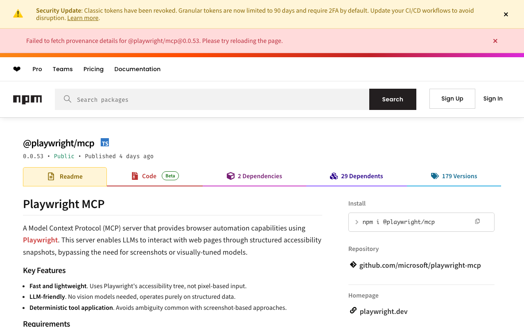Show the 29 Dependents tab
The width and height of the screenshot is (524, 327).
(x=357, y=176)
